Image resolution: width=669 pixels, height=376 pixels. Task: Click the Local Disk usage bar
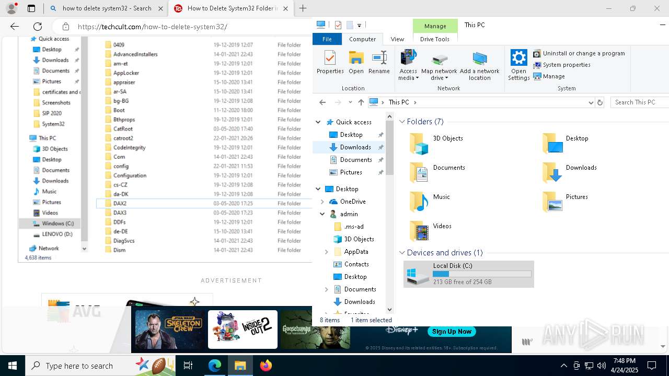(x=482, y=274)
